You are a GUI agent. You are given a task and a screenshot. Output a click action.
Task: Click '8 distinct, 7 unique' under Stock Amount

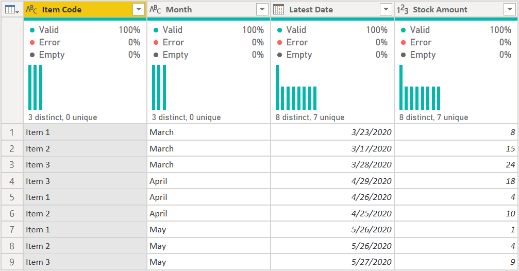(433, 117)
